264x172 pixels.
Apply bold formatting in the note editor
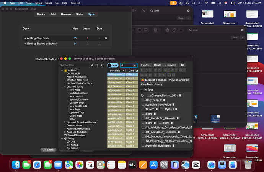[142, 70]
